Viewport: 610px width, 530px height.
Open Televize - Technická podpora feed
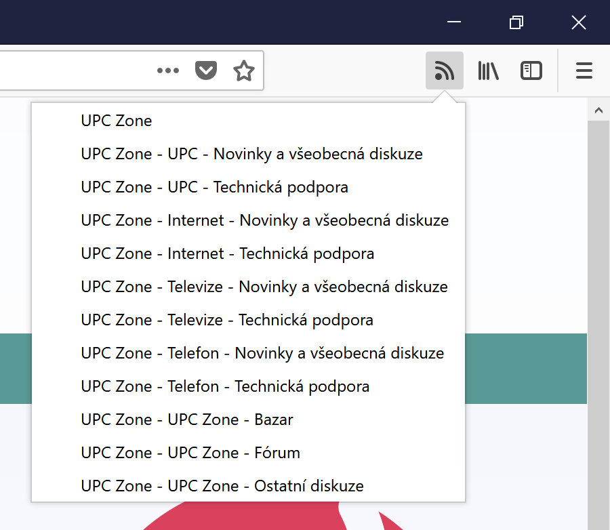[x=227, y=320]
